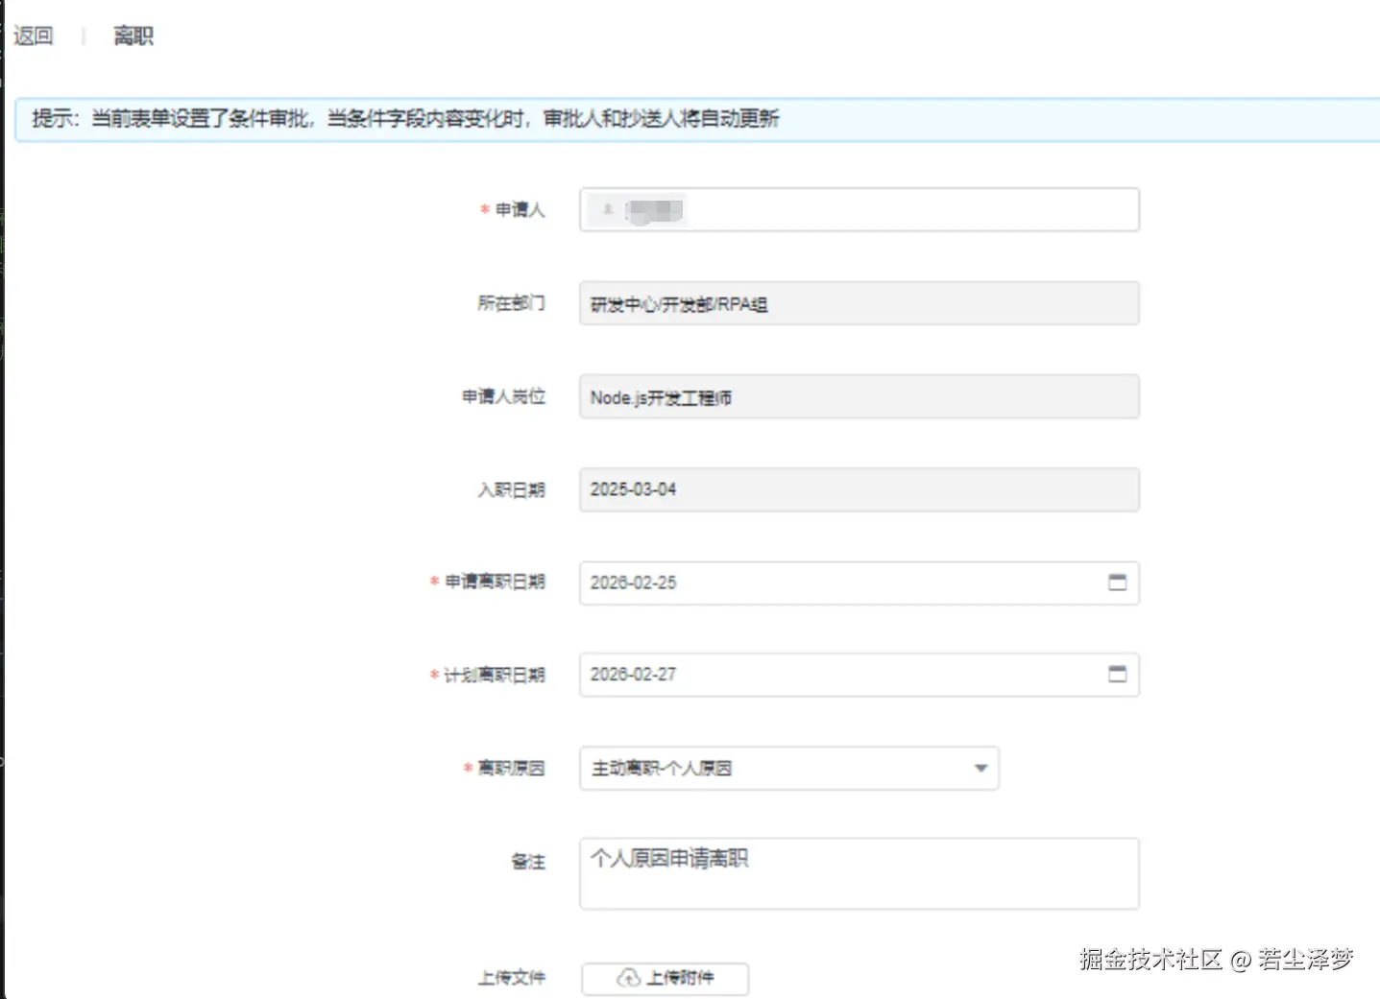
Task: Select the 离职 page title
Action: 133,35
